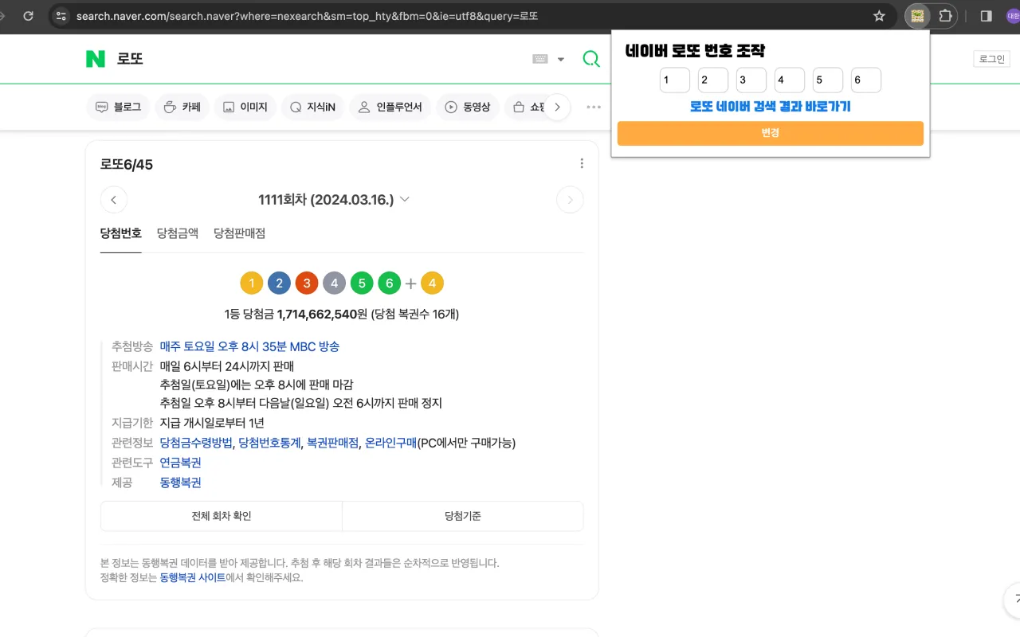Click the popup input containing 2
The width and height of the screenshot is (1020, 637).
coord(713,80)
